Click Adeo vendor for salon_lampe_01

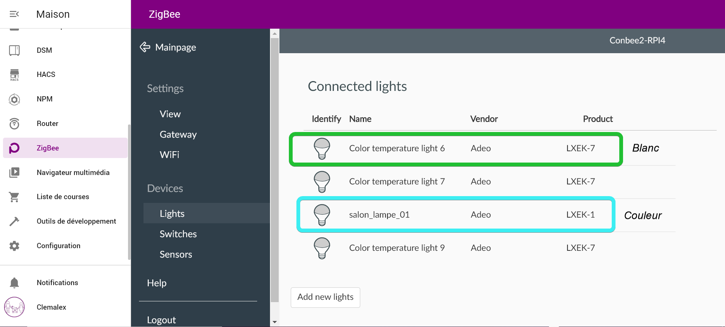[x=481, y=215]
